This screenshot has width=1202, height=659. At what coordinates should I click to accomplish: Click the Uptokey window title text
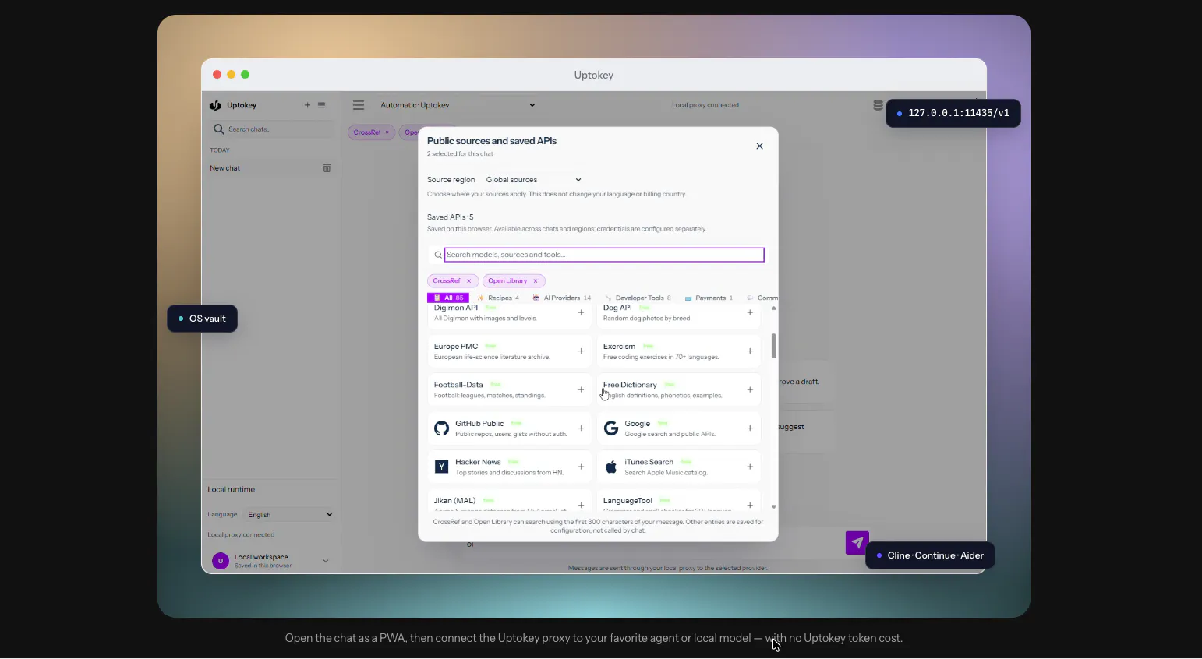pos(594,75)
